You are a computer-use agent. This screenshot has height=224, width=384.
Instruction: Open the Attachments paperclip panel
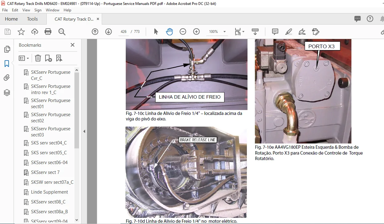pyautogui.click(x=7, y=78)
